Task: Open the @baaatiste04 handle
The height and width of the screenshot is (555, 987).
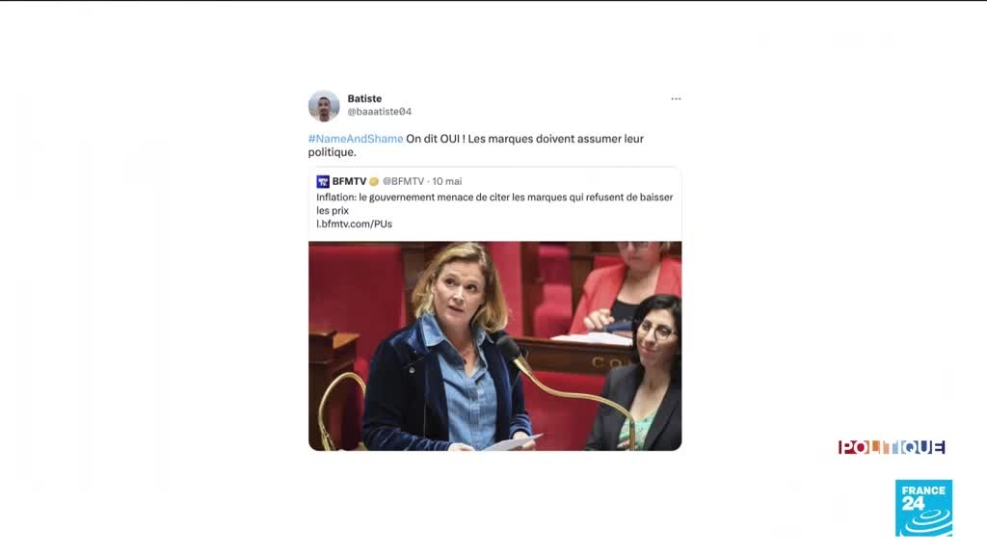Action: coord(380,112)
